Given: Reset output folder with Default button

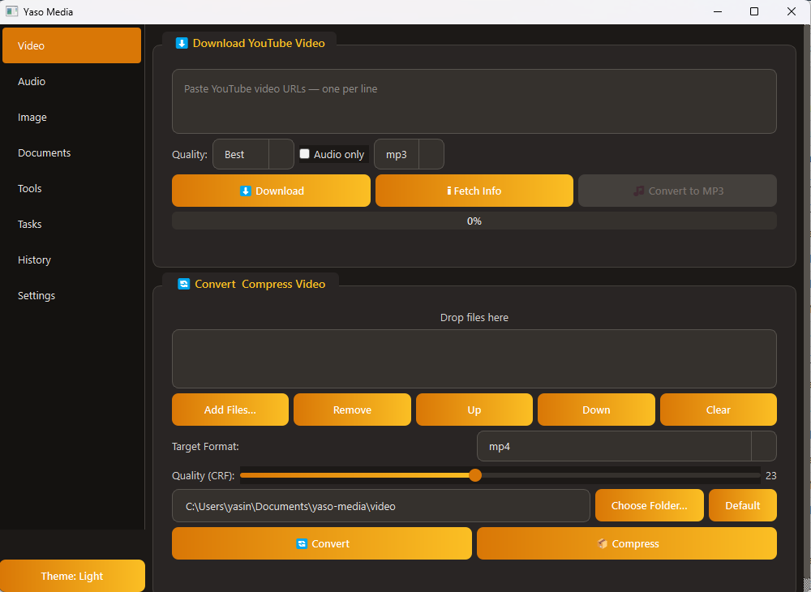Looking at the screenshot, I should point(743,505).
